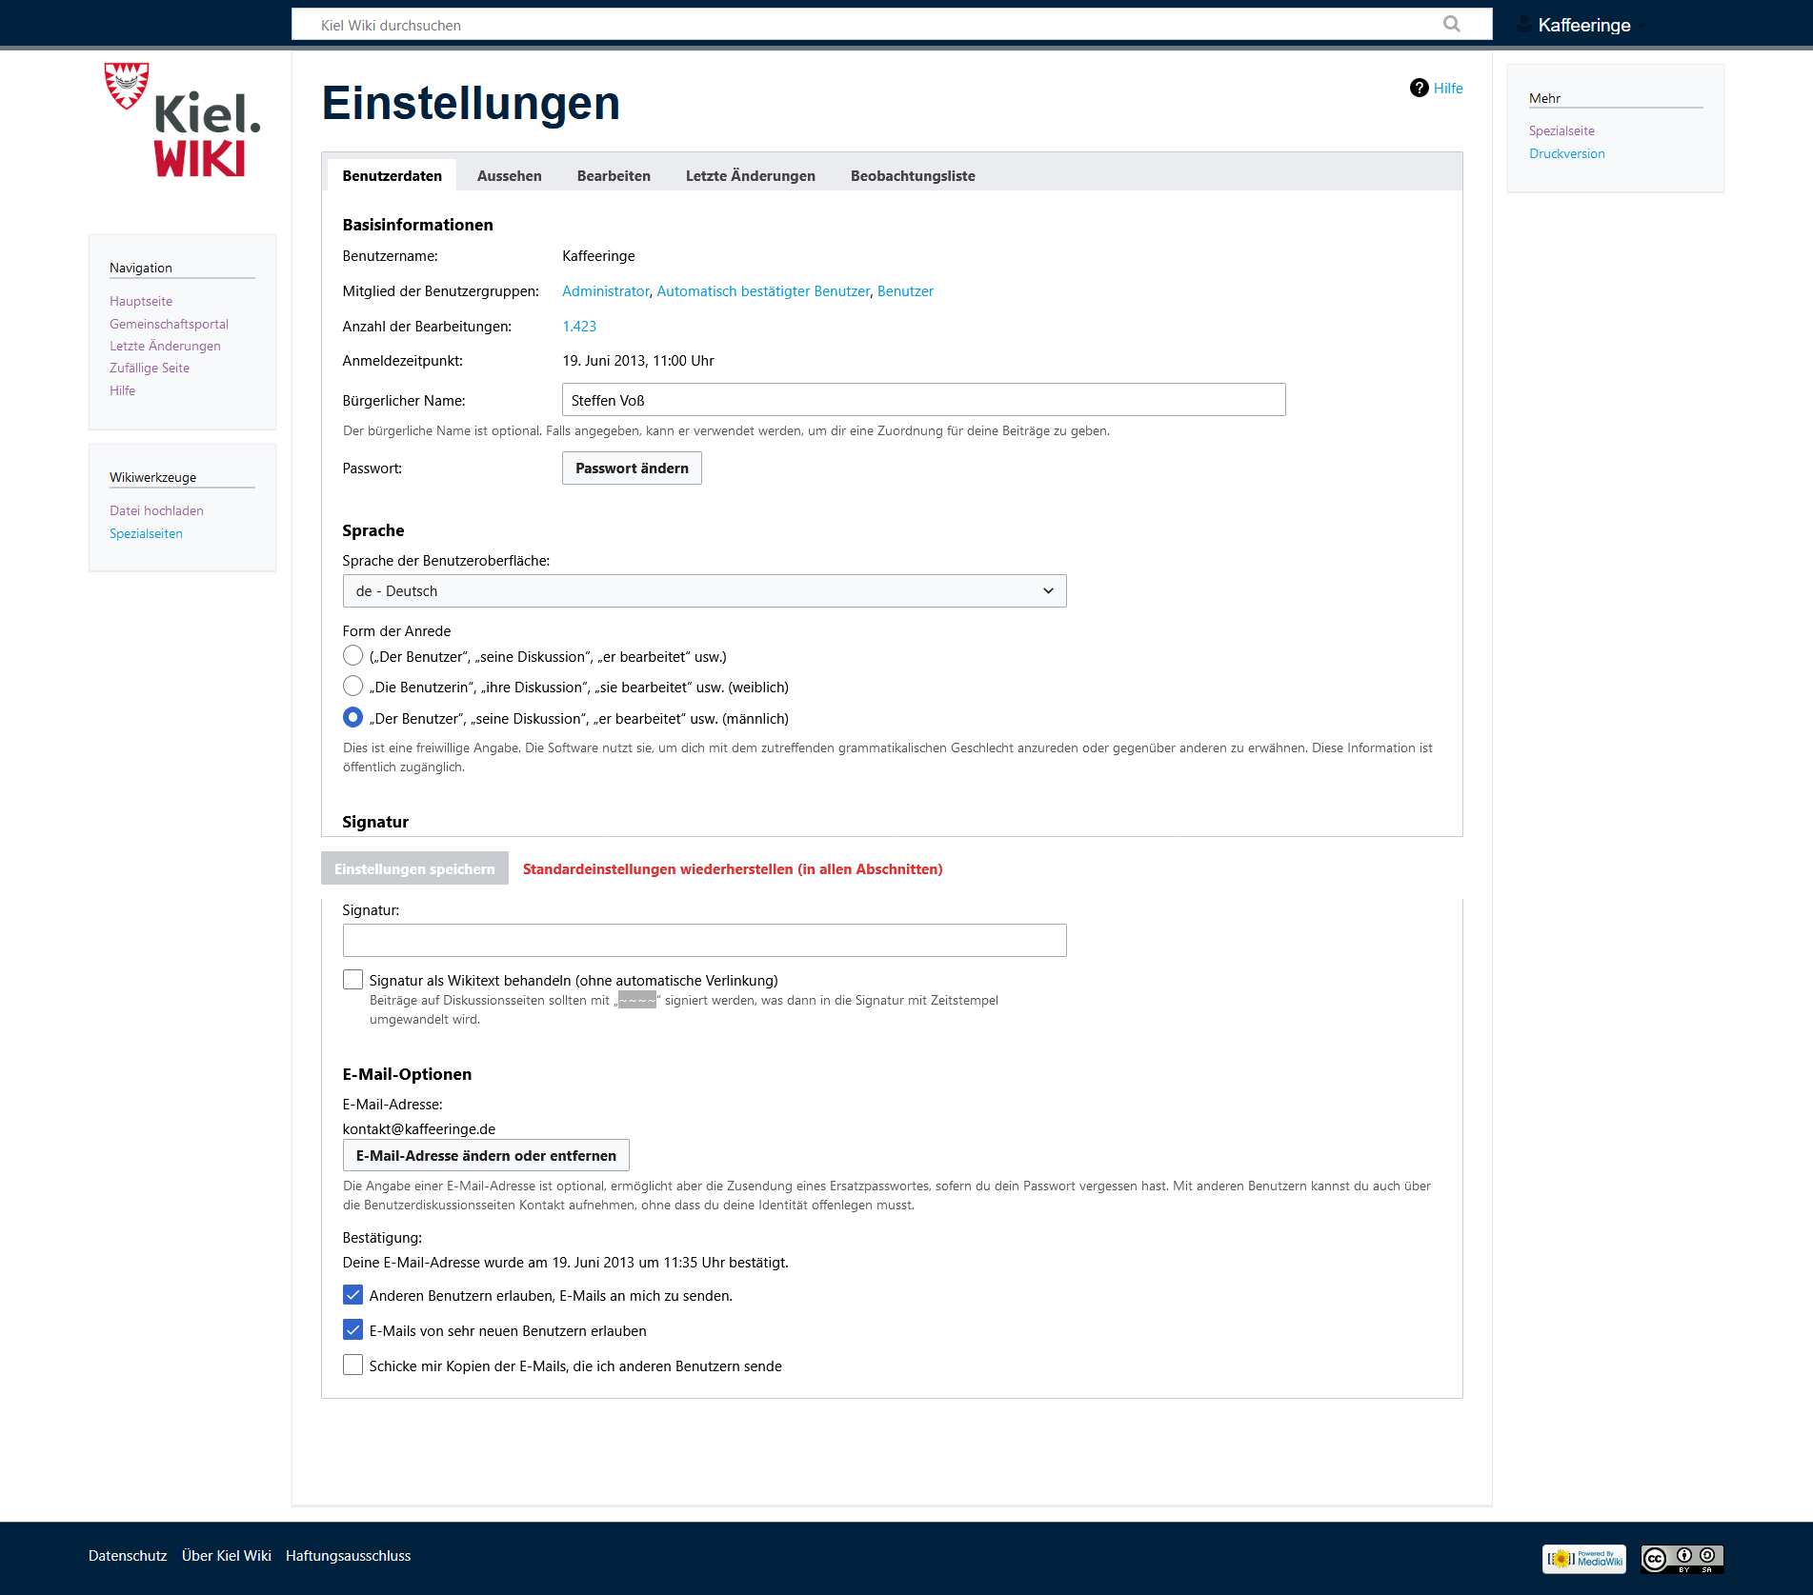
Task: Select the neutral first form of address option
Action: (353, 656)
